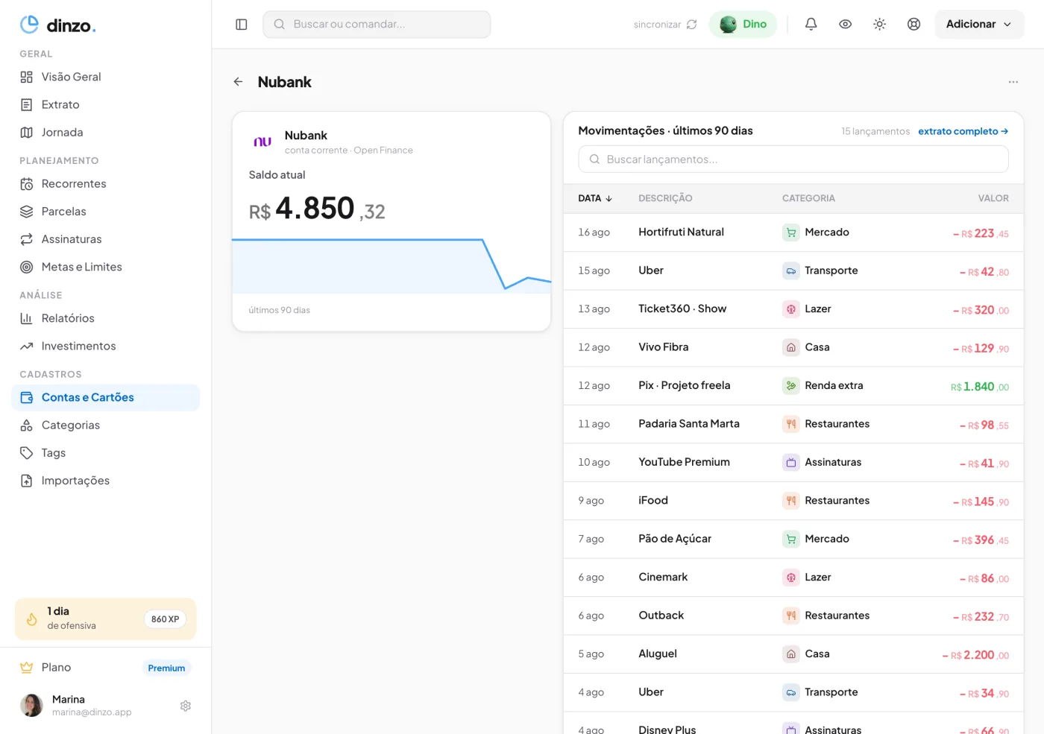Click the R$ 4.850,32 balance value

click(x=317, y=209)
